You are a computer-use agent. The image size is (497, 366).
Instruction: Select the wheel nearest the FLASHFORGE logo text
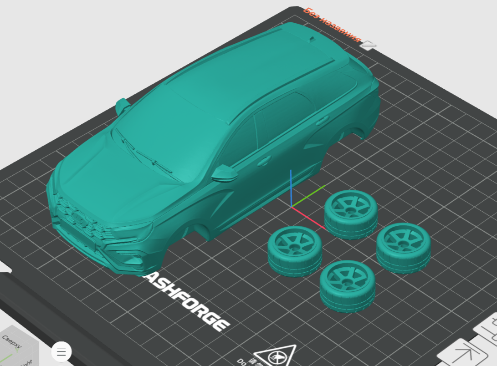pos(295,251)
